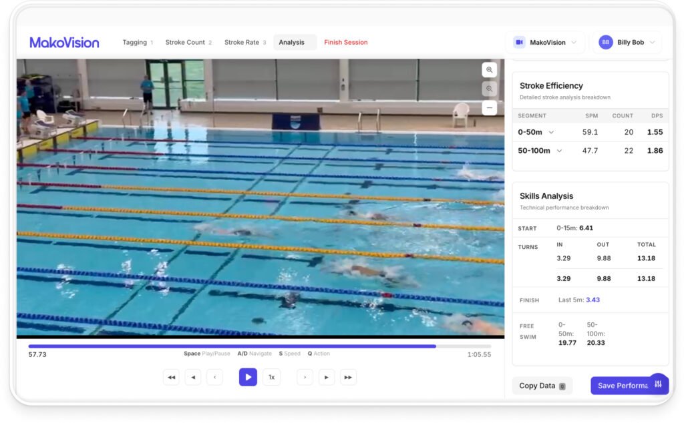Click the Copy Data button
The image size is (684, 423).
tap(542, 386)
